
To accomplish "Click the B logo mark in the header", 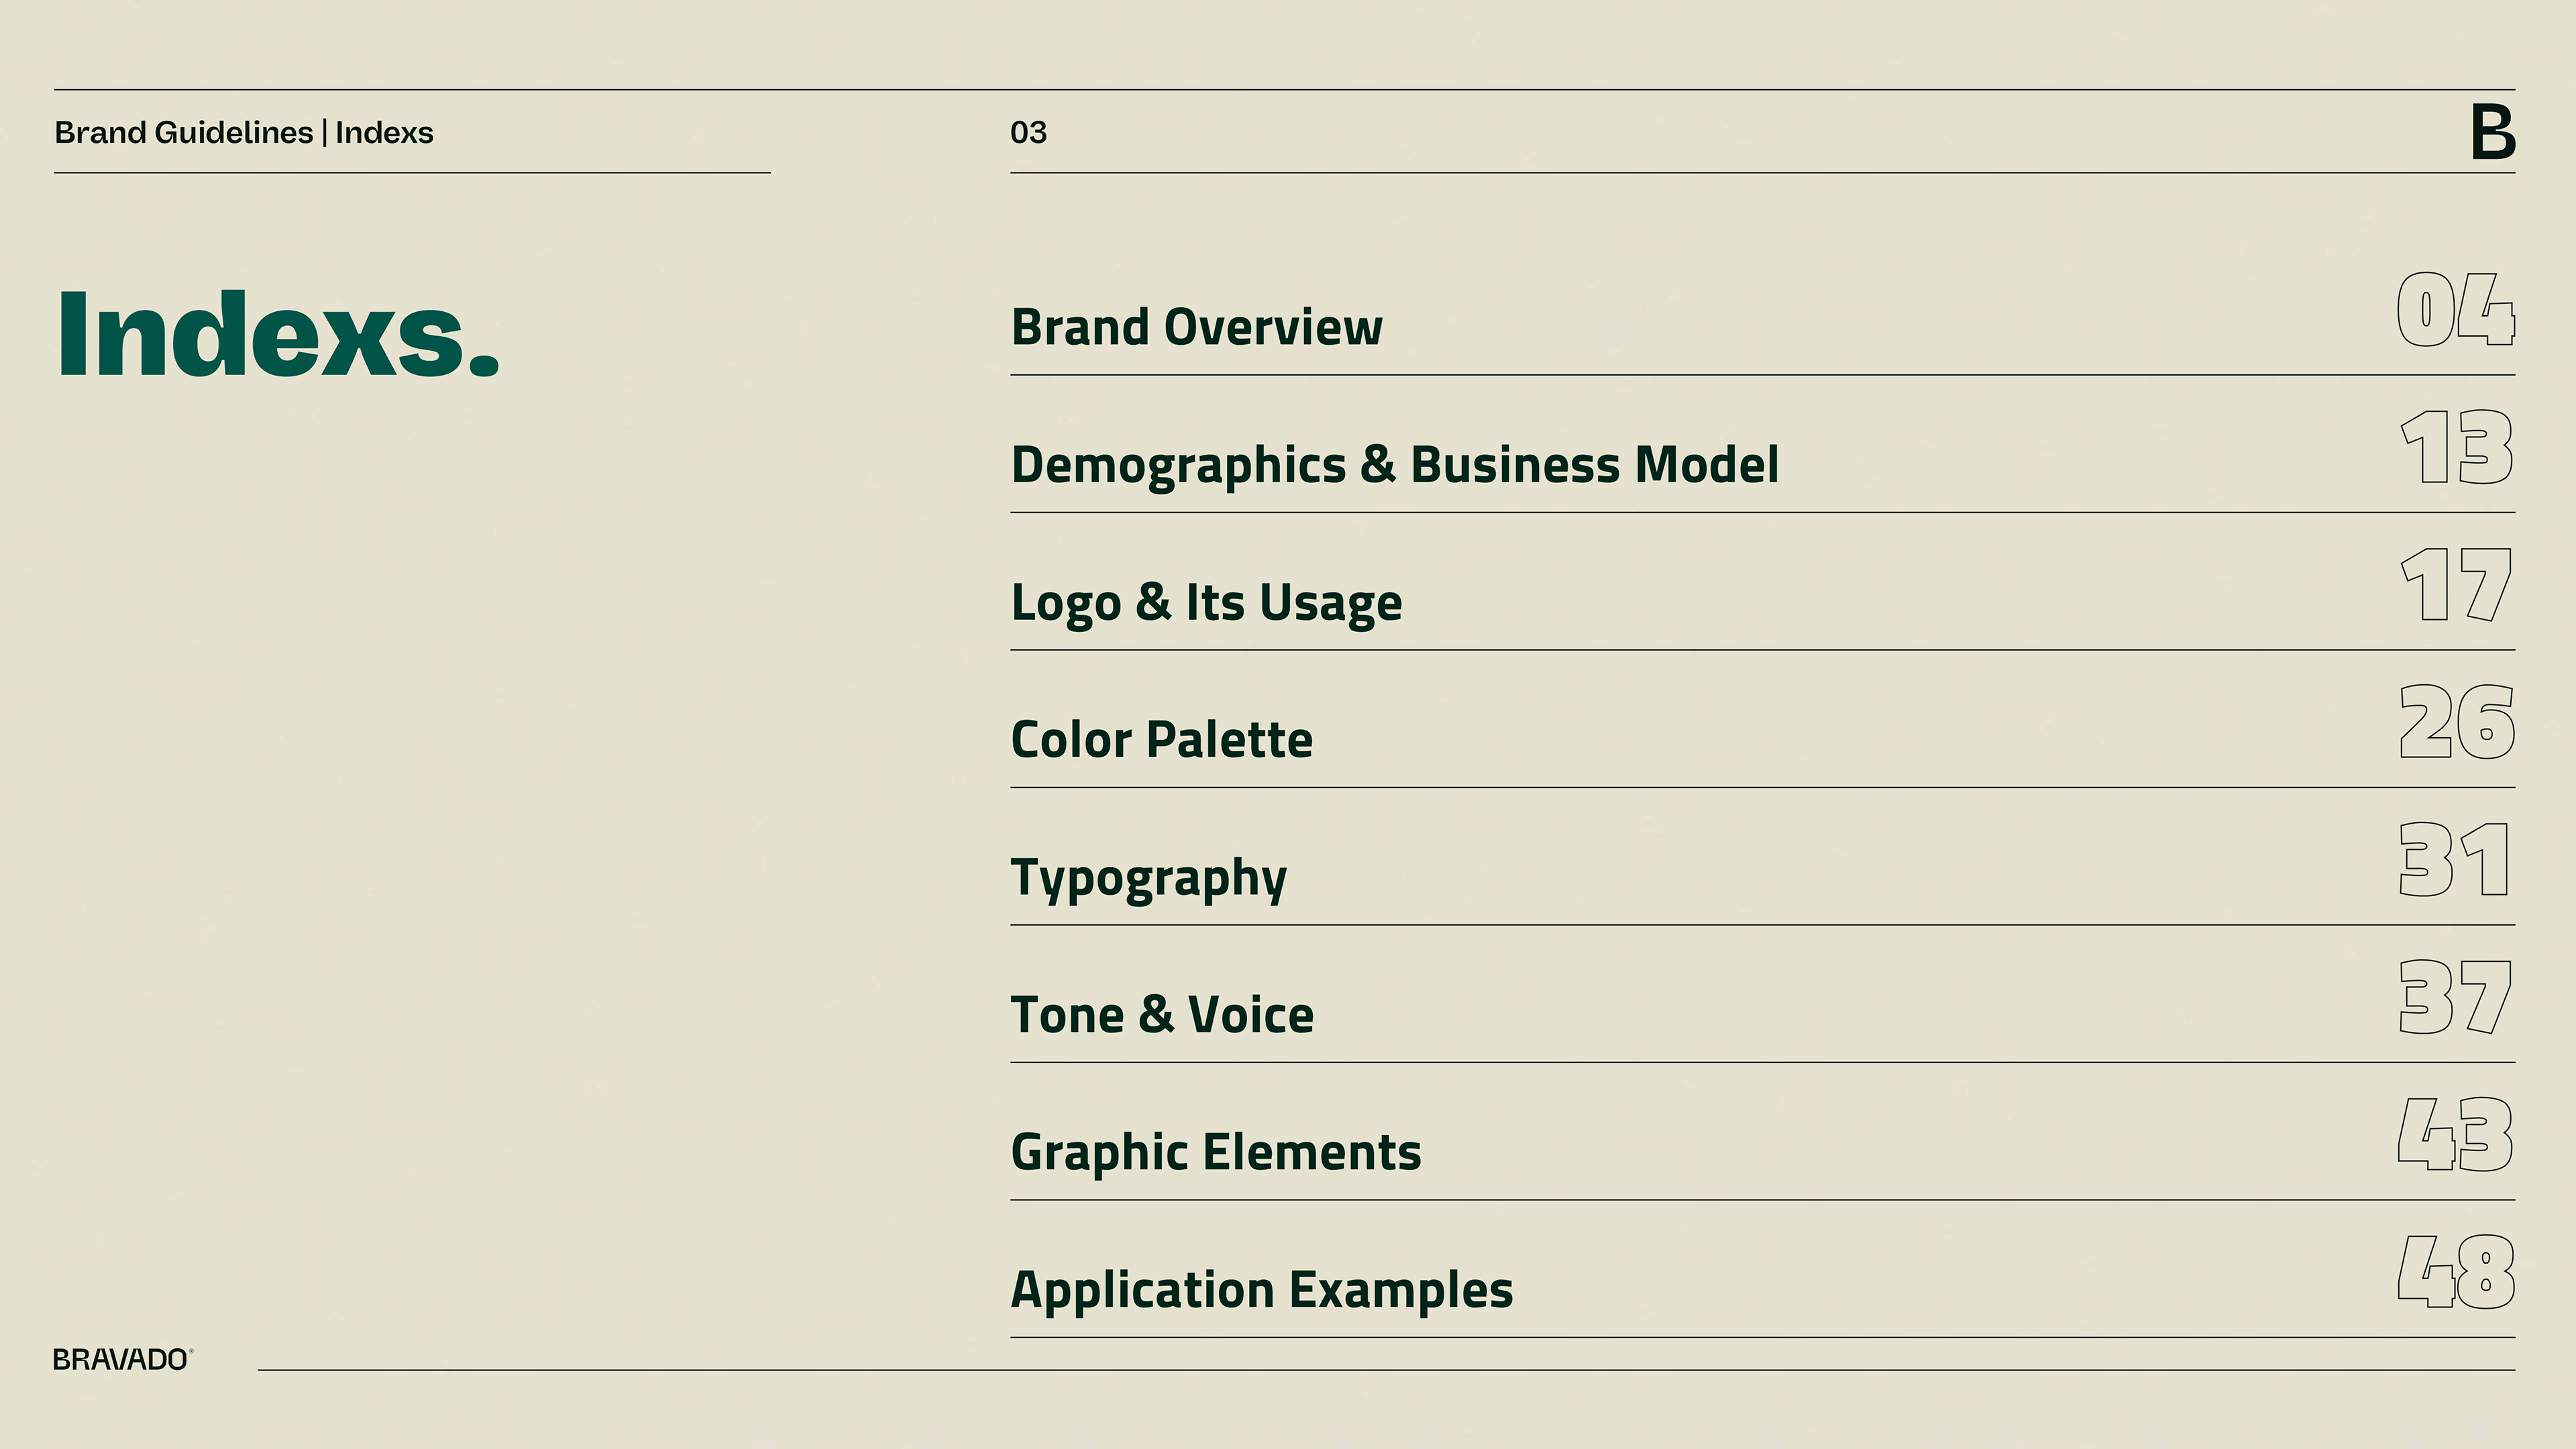I will [x=2492, y=132].
